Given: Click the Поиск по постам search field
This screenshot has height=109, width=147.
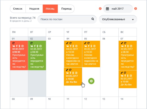Looking at the screenshot, I should (67, 19).
